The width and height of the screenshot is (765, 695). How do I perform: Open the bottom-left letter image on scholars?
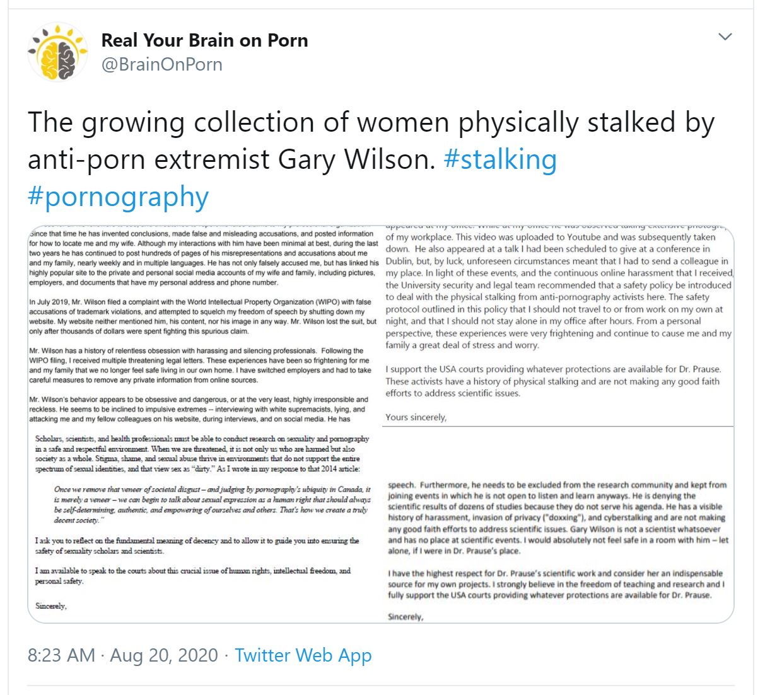pos(204,523)
